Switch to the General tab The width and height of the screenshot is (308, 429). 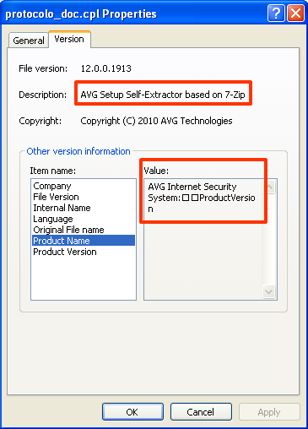point(29,41)
